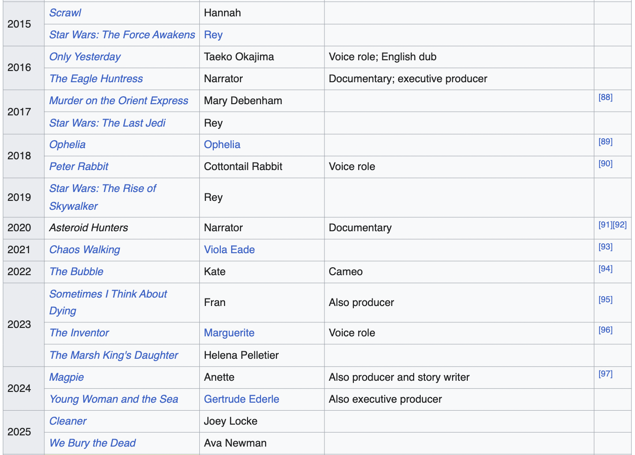Click the Gertrude Ederle role link
This screenshot has width=635, height=455.
click(241, 399)
